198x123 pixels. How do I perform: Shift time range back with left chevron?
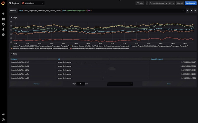(x=147, y=3)
